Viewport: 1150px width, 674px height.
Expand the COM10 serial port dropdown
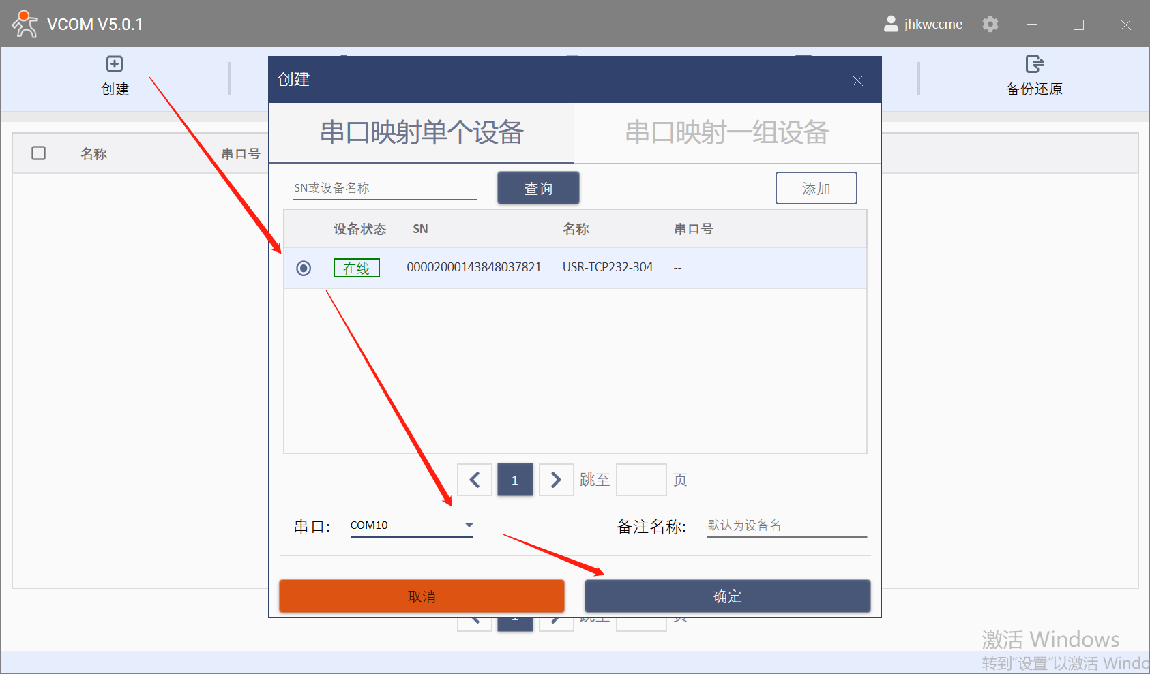click(x=469, y=525)
